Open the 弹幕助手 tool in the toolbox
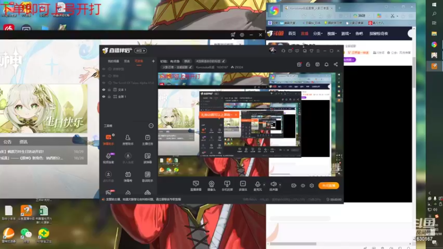The image size is (443, 249). 108,140
